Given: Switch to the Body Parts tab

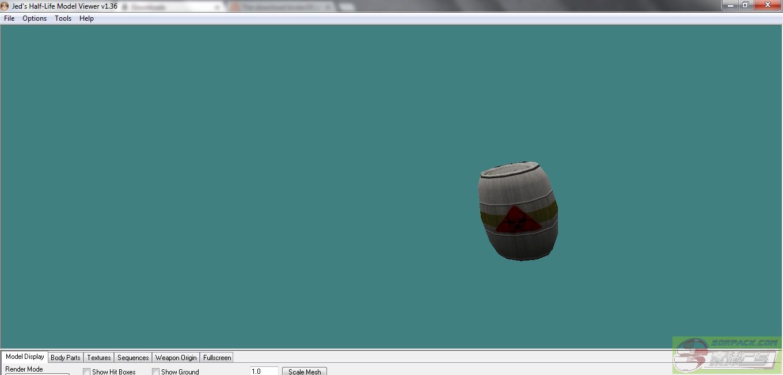Looking at the screenshot, I should pos(66,358).
